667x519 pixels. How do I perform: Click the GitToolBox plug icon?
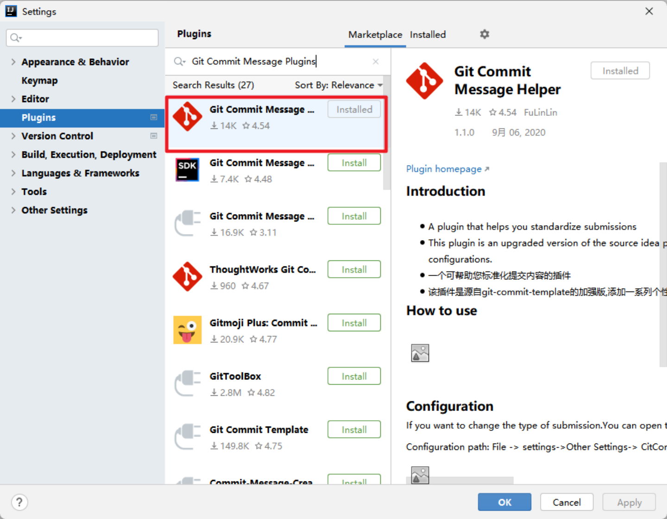[187, 383]
